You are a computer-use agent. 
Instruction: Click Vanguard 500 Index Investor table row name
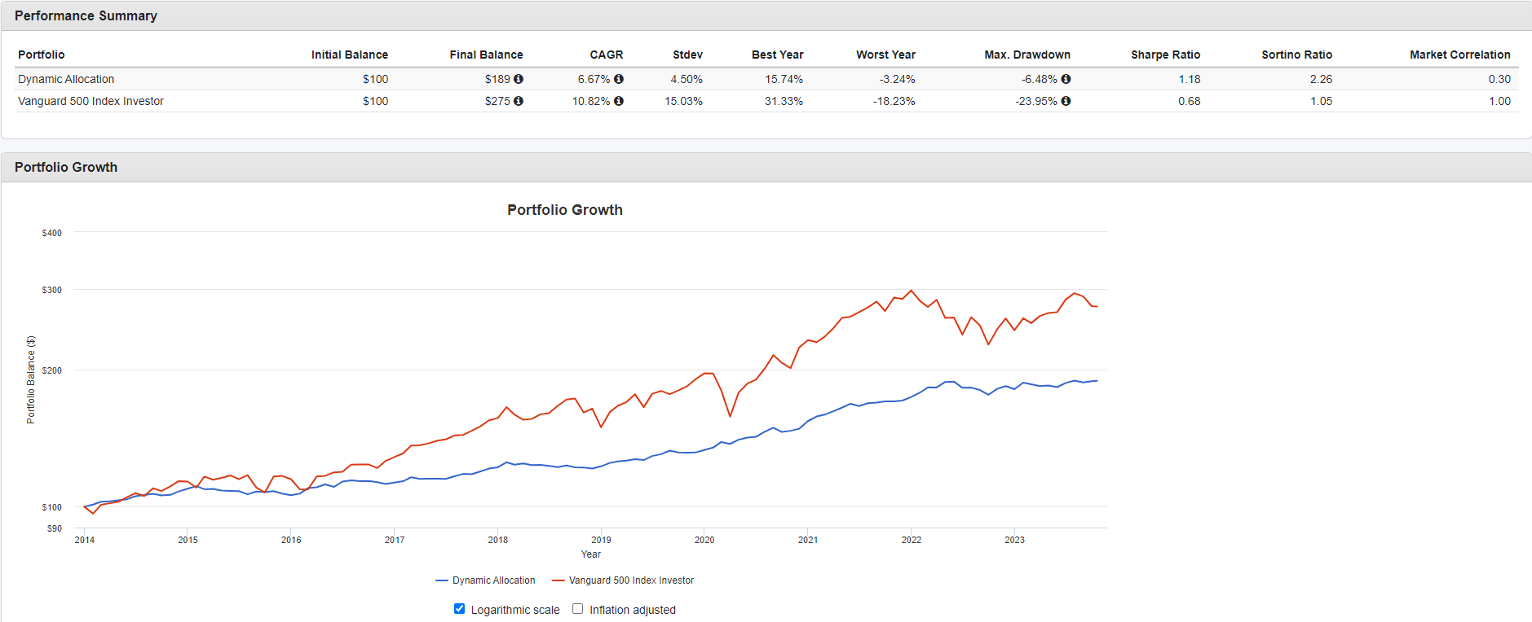click(x=91, y=101)
